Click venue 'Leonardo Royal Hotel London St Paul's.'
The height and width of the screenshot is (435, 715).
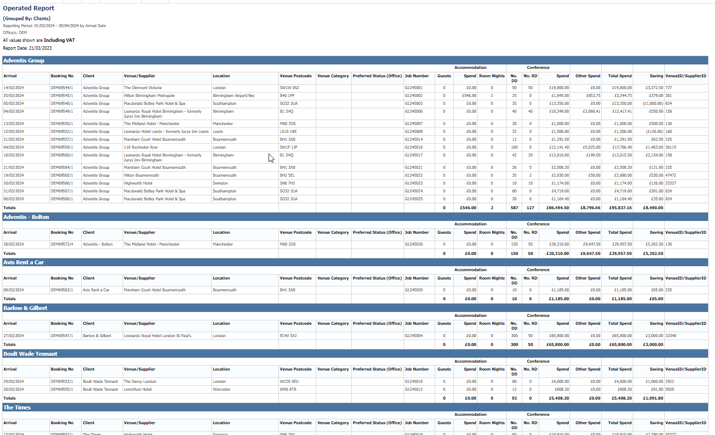pos(158,336)
